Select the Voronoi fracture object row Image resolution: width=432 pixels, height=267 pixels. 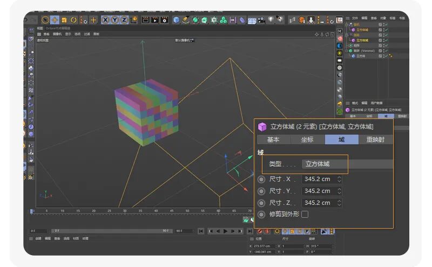tap(364, 51)
